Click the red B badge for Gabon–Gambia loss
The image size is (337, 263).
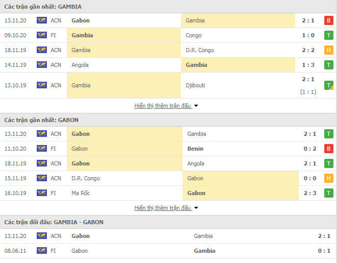point(329,20)
